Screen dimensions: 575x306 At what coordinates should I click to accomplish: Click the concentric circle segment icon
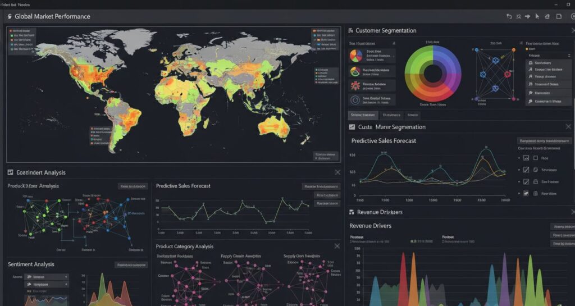point(355,101)
